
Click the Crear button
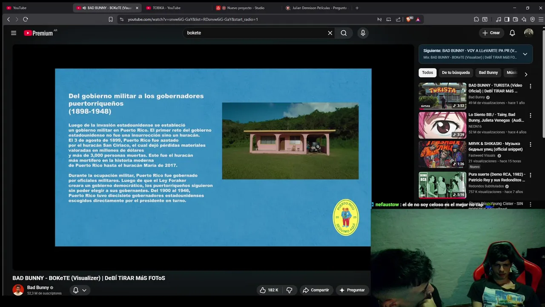pos(491,33)
